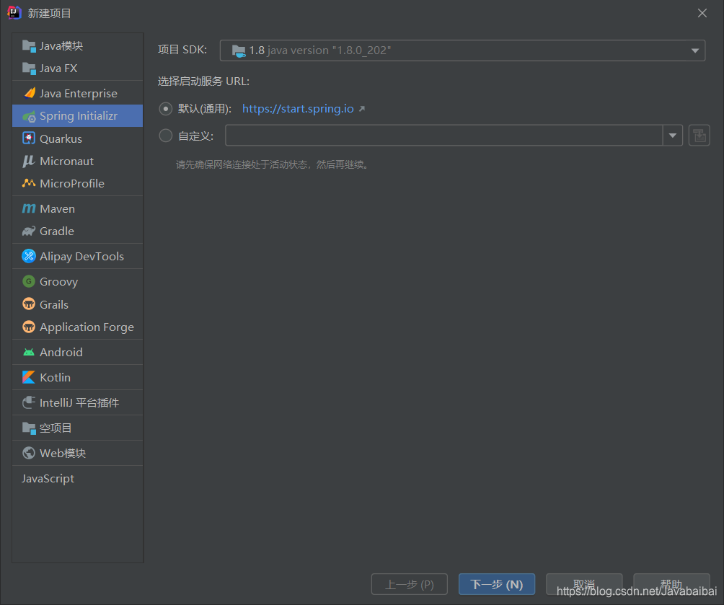Close the 新建项目 dialog
The height and width of the screenshot is (605, 724).
702,13
